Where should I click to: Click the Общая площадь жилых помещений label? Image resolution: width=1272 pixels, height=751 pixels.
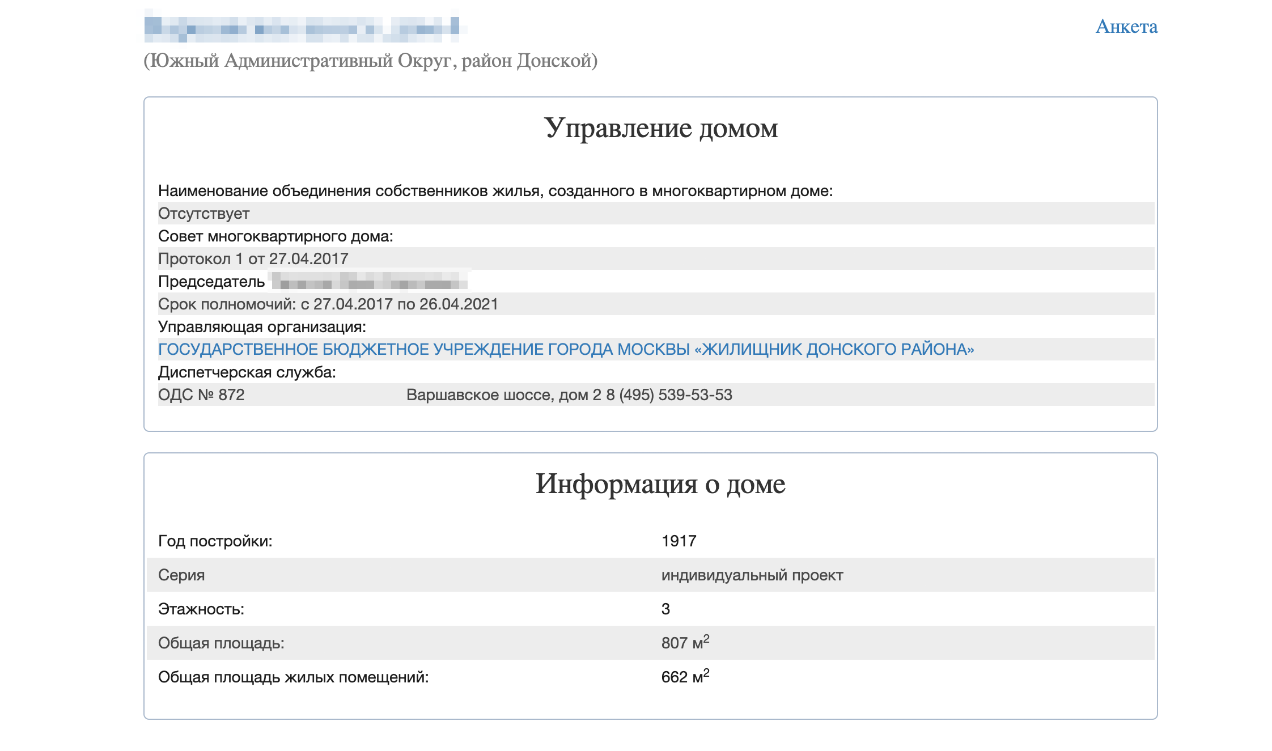(x=293, y=677)
